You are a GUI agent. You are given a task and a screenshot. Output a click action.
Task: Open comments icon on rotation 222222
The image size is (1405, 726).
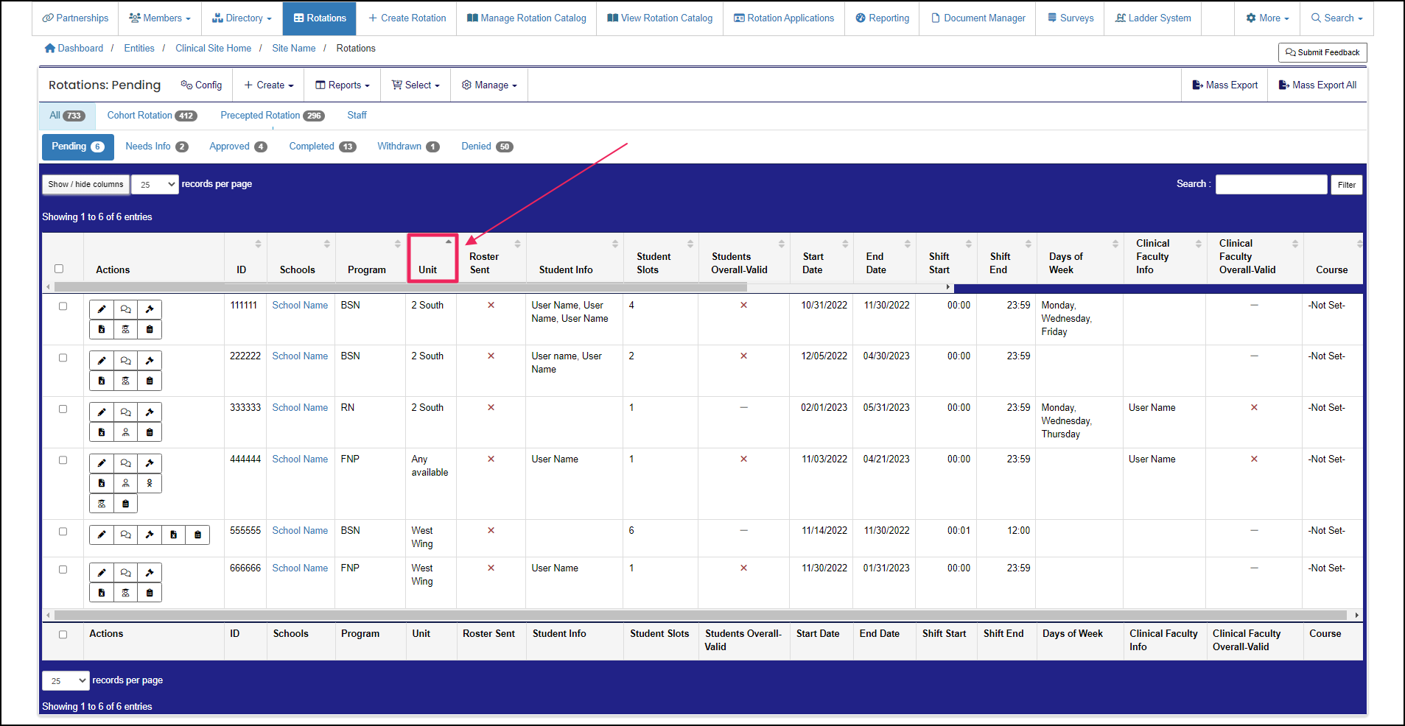125,360
